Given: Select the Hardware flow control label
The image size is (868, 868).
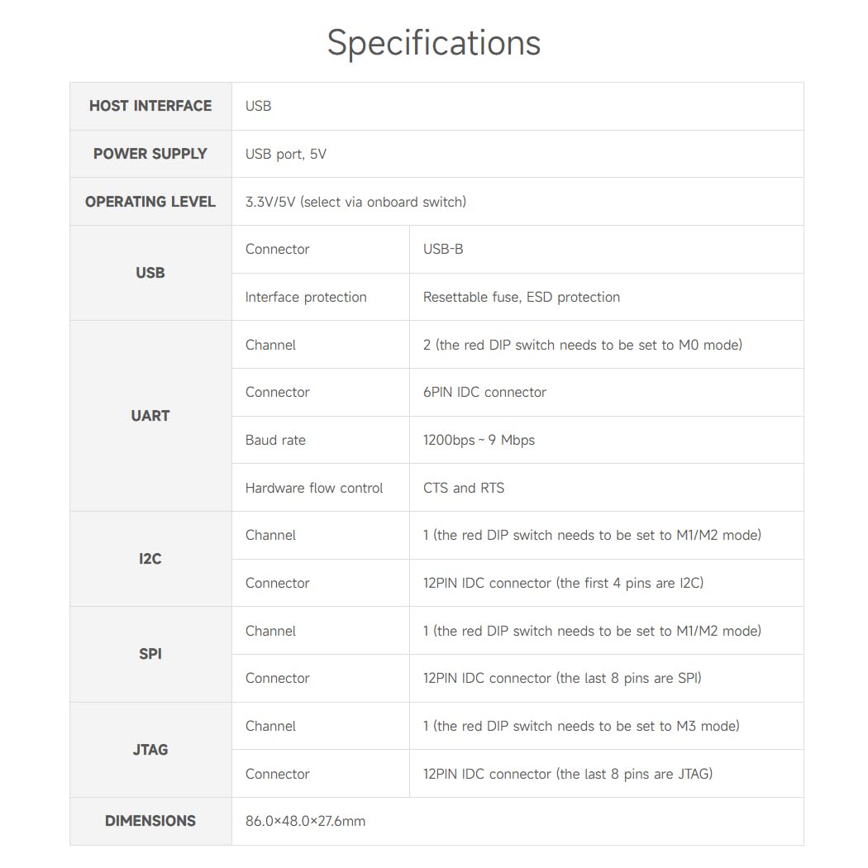Looking at the screenshot, I should coord(314,488).
